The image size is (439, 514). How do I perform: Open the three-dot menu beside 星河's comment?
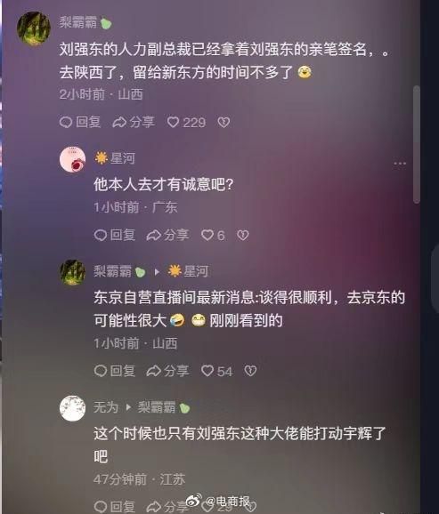click(400, 163)
